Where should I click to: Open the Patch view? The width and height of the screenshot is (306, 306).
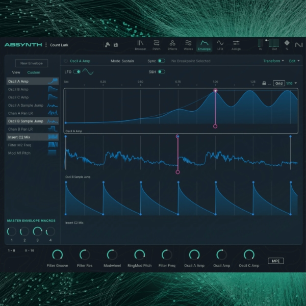click(157, 45)
